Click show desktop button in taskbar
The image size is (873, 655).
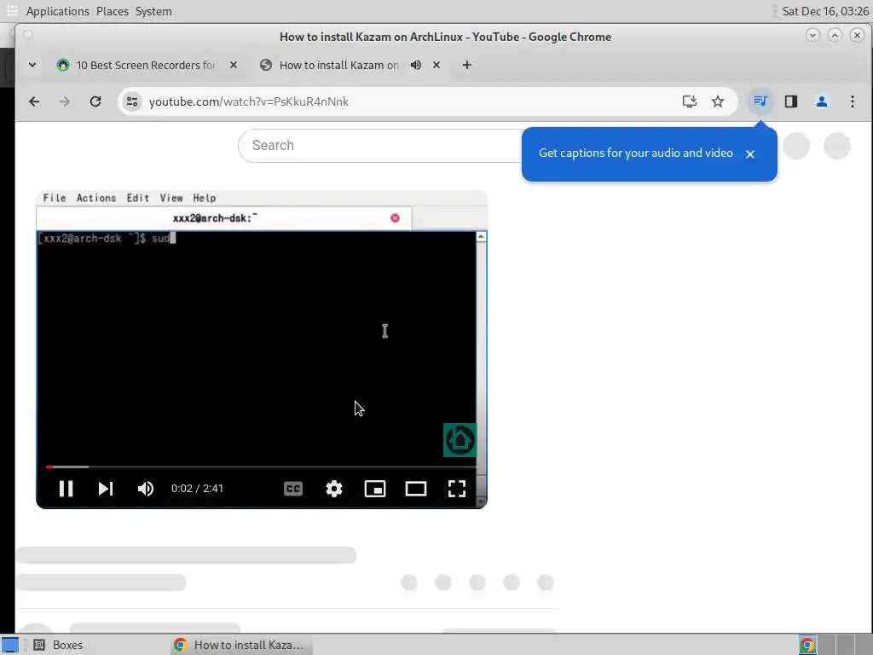click(x=9, y=645)
